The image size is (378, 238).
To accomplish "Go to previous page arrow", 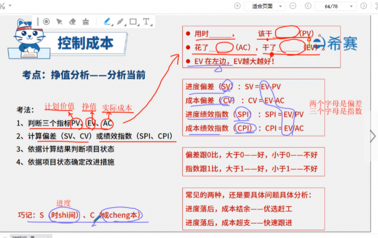I will point(308,6).
